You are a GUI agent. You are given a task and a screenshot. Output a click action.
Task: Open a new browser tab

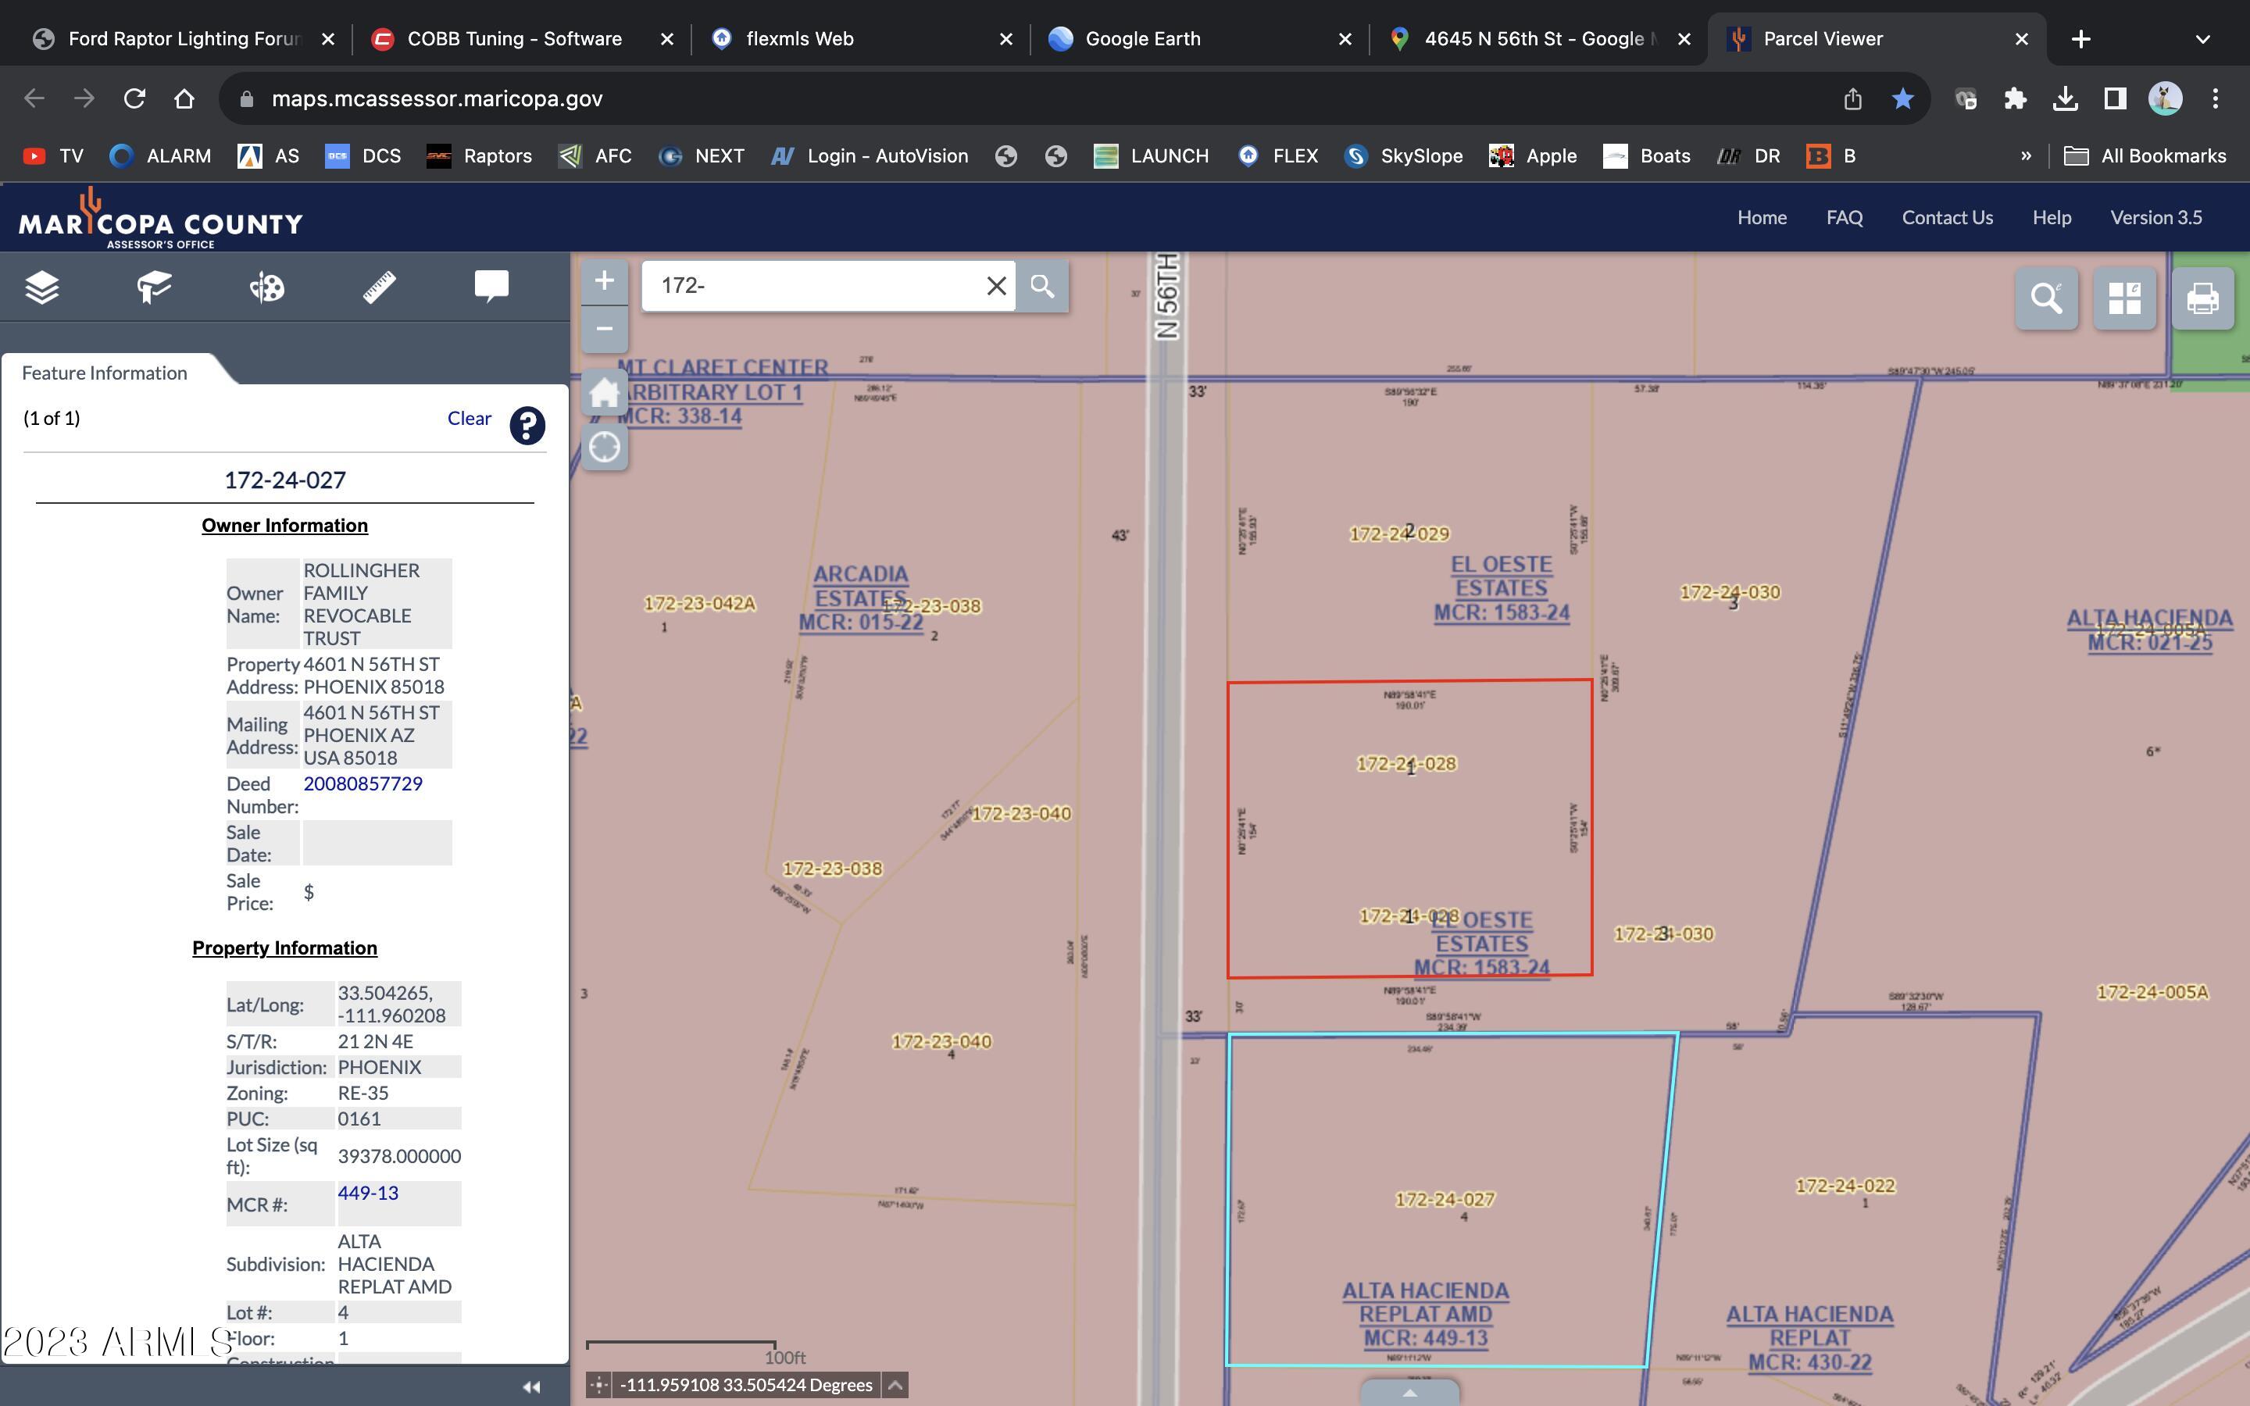coord(2082,39)
